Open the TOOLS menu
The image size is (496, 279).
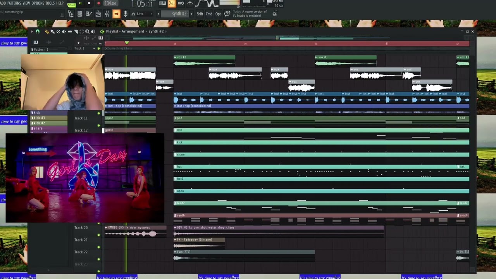(x=50, y=3)
